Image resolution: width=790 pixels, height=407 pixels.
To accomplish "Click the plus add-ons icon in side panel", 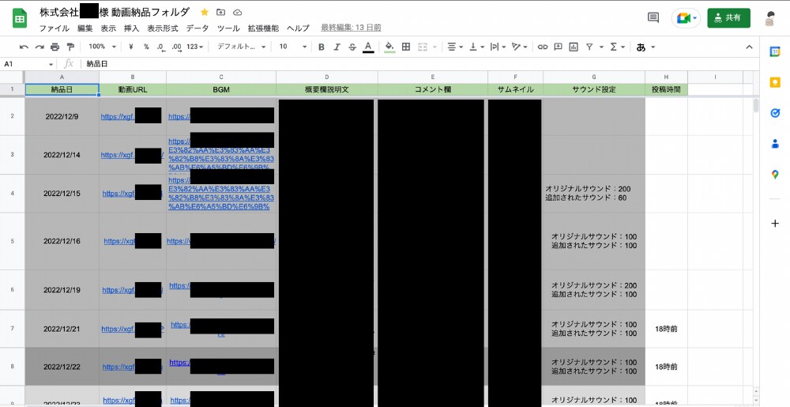I will pos(775,223).
